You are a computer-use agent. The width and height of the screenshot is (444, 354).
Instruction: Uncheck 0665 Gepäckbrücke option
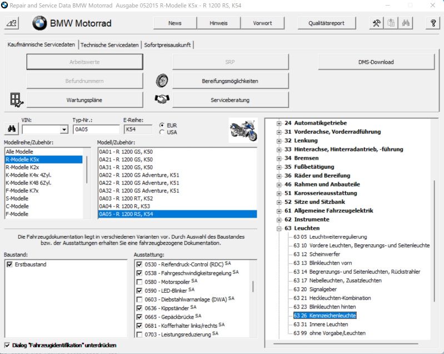pos(139,317)
